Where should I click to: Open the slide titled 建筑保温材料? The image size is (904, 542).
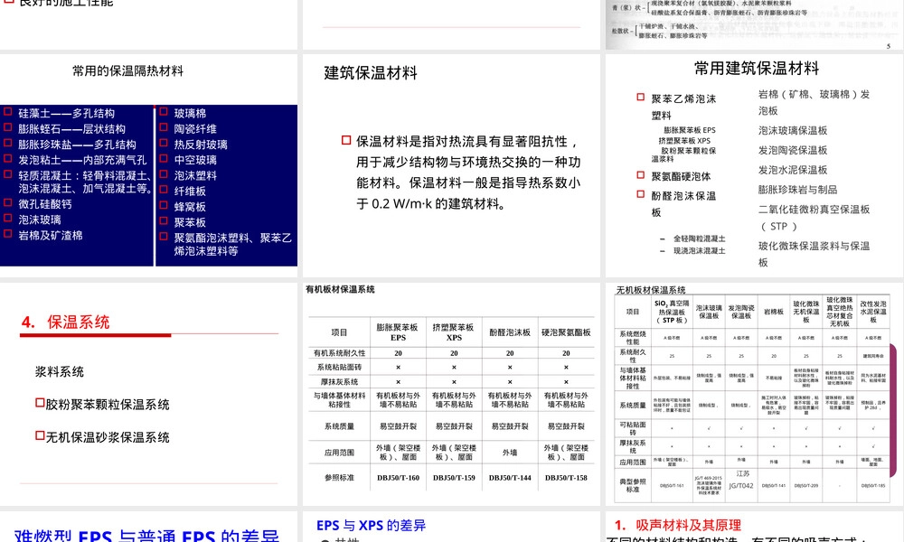(451, 165)
